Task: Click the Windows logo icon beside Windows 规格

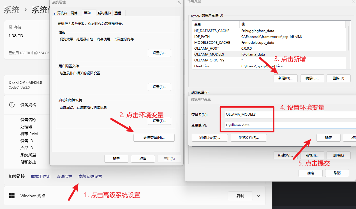Action: point(12,196)
